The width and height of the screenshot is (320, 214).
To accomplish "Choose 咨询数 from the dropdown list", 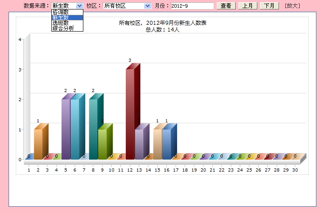I will 67,12.
